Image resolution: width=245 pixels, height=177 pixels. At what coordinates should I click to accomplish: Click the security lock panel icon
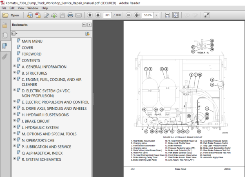pos(4,25)
